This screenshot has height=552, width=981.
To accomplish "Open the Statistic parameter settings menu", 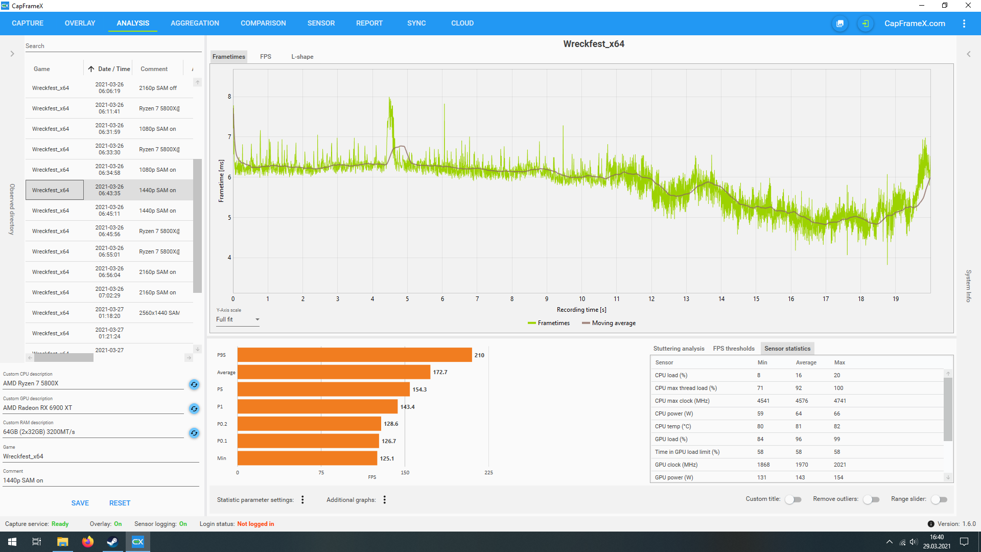I will coord(302,500).
